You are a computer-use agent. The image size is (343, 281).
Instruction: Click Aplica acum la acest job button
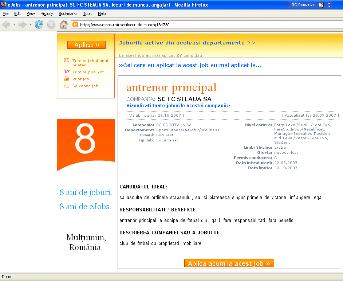229,263
